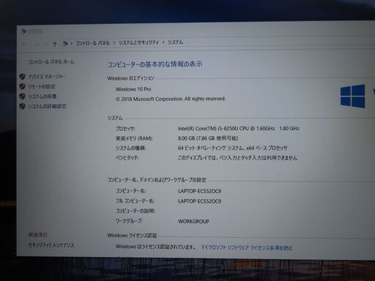
Task: Go up one level with the up arrow
Action: click(55, 44)
